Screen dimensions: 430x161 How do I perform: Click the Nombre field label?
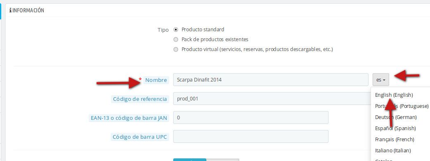[156, 80]
